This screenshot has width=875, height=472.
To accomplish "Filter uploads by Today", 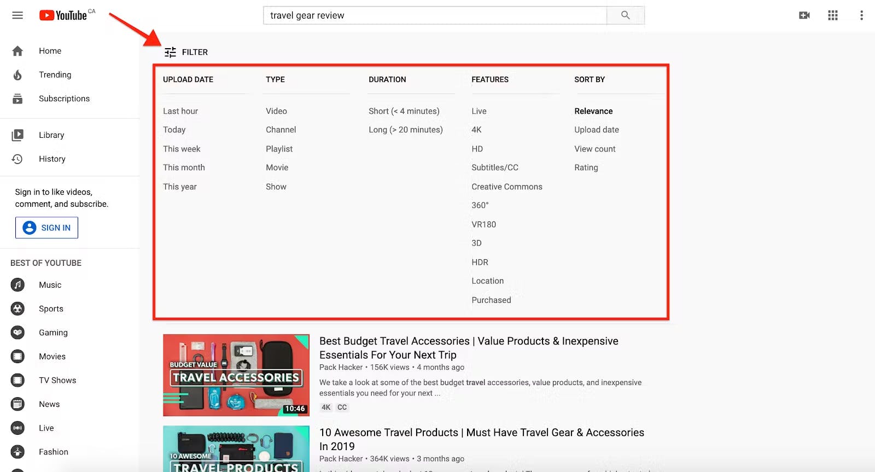I will tap(174, 130).
